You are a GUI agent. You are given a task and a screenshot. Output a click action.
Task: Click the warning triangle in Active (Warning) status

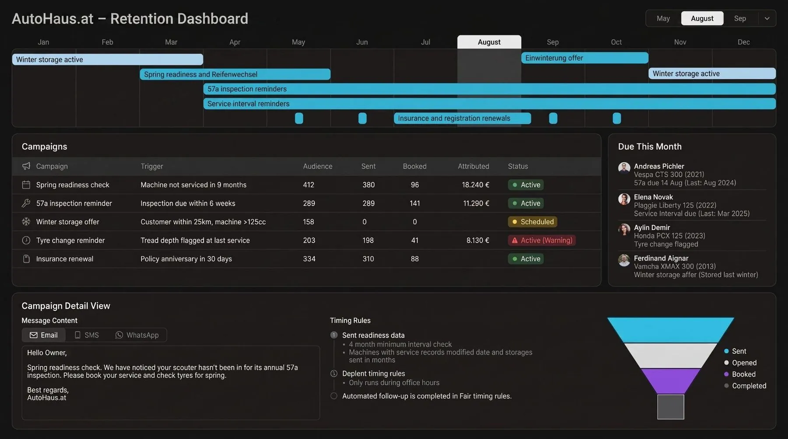[515, 240]
